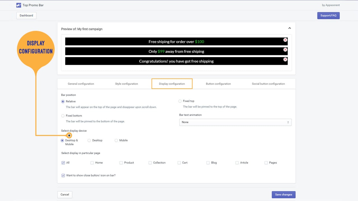
Task: Uncheck the All pages checkbox
Action: pos(63,163)
